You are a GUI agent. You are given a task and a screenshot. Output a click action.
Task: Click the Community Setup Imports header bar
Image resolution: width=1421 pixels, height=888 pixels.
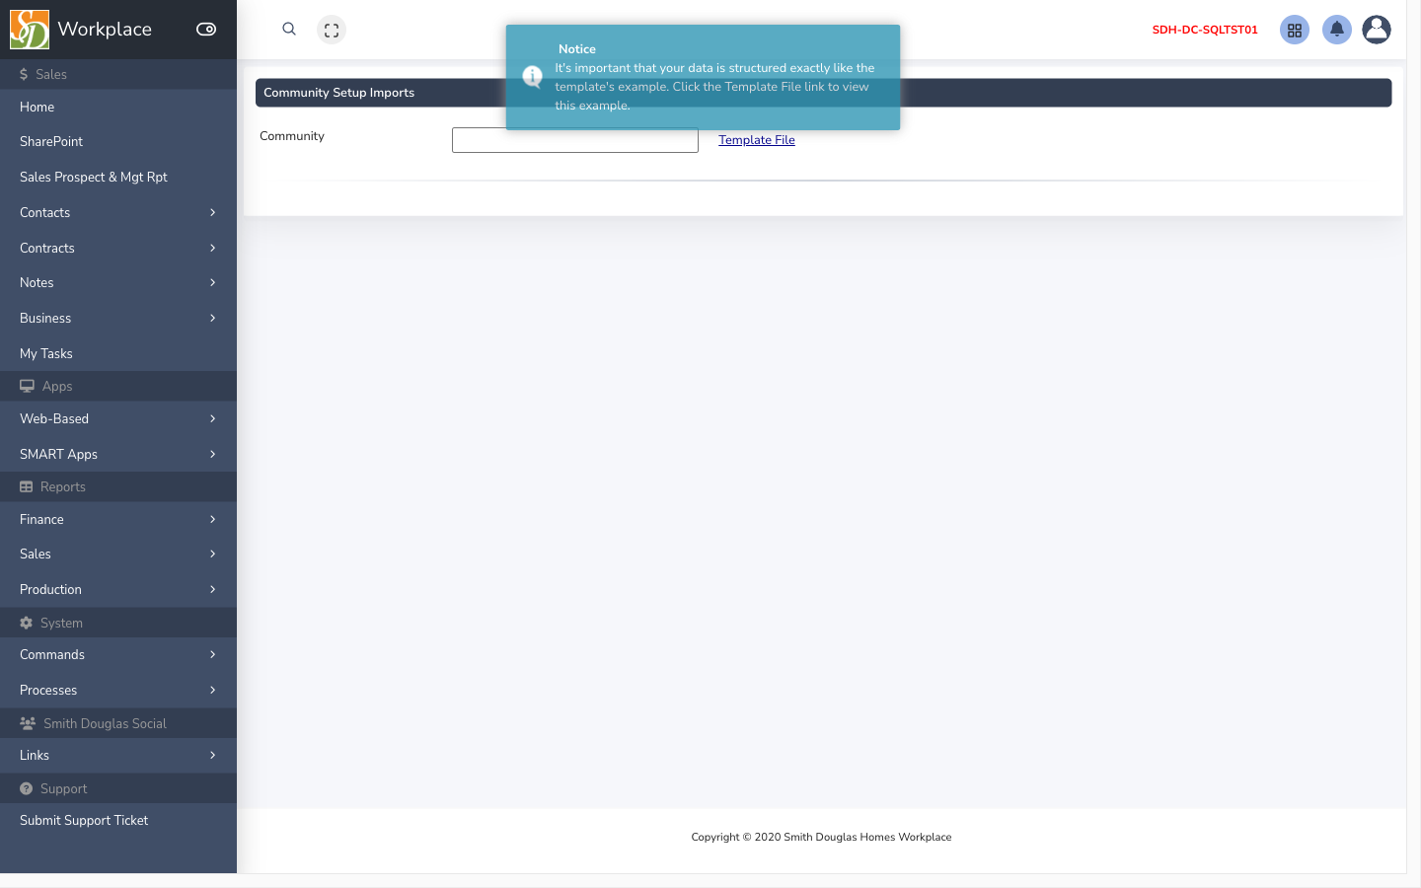coord(823,93)
